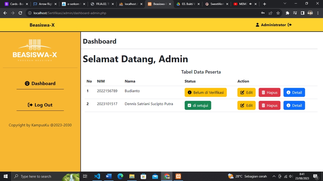Click the Administrator logout arrow icon

click(290, 25)
